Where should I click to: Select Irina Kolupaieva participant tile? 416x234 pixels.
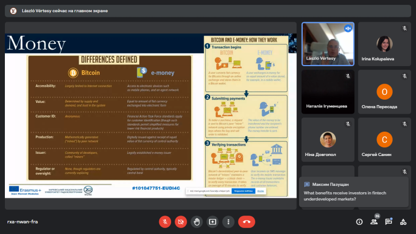click(x=385, y=44)
